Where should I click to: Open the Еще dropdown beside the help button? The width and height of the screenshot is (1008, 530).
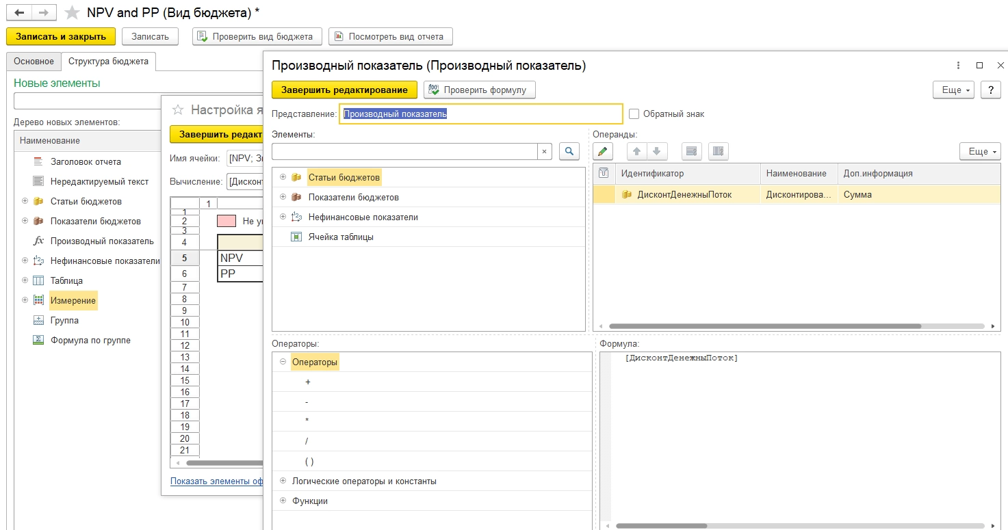[953, 90]
